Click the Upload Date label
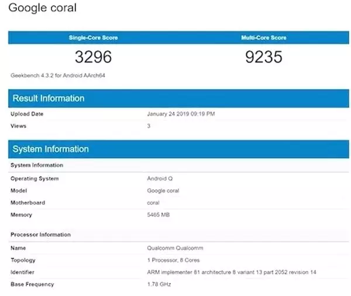 pos(27,114)
